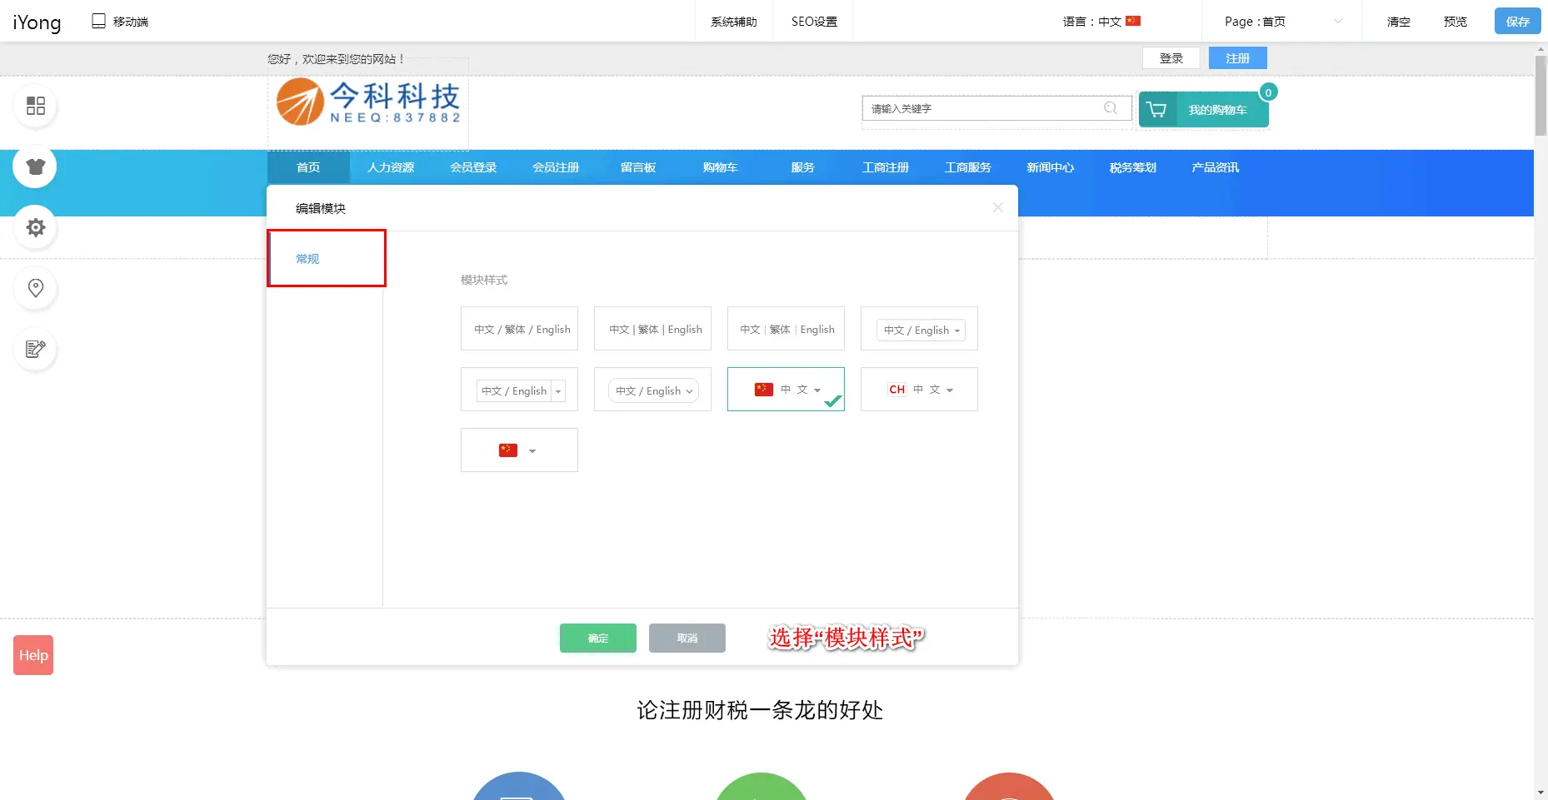The height and width of the screenshot is (800, 1548).
Task: Click the location pin icon in sidebar
Action: (35, 288)
